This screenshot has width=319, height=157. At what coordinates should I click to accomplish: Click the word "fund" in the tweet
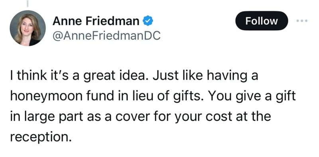[x=101, y=96]
